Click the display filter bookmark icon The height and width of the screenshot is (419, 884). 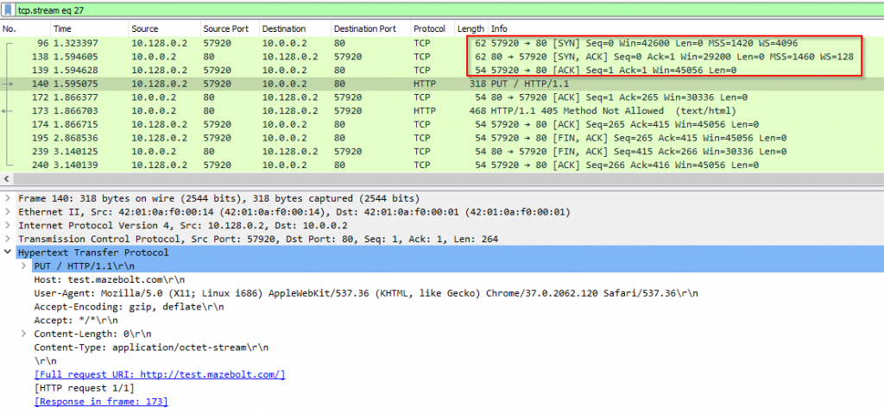click(x=8, y=9)
